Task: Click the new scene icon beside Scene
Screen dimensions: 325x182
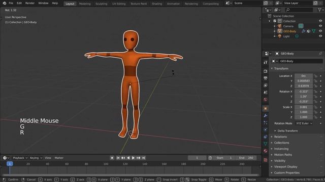Action: pos(266,3)
